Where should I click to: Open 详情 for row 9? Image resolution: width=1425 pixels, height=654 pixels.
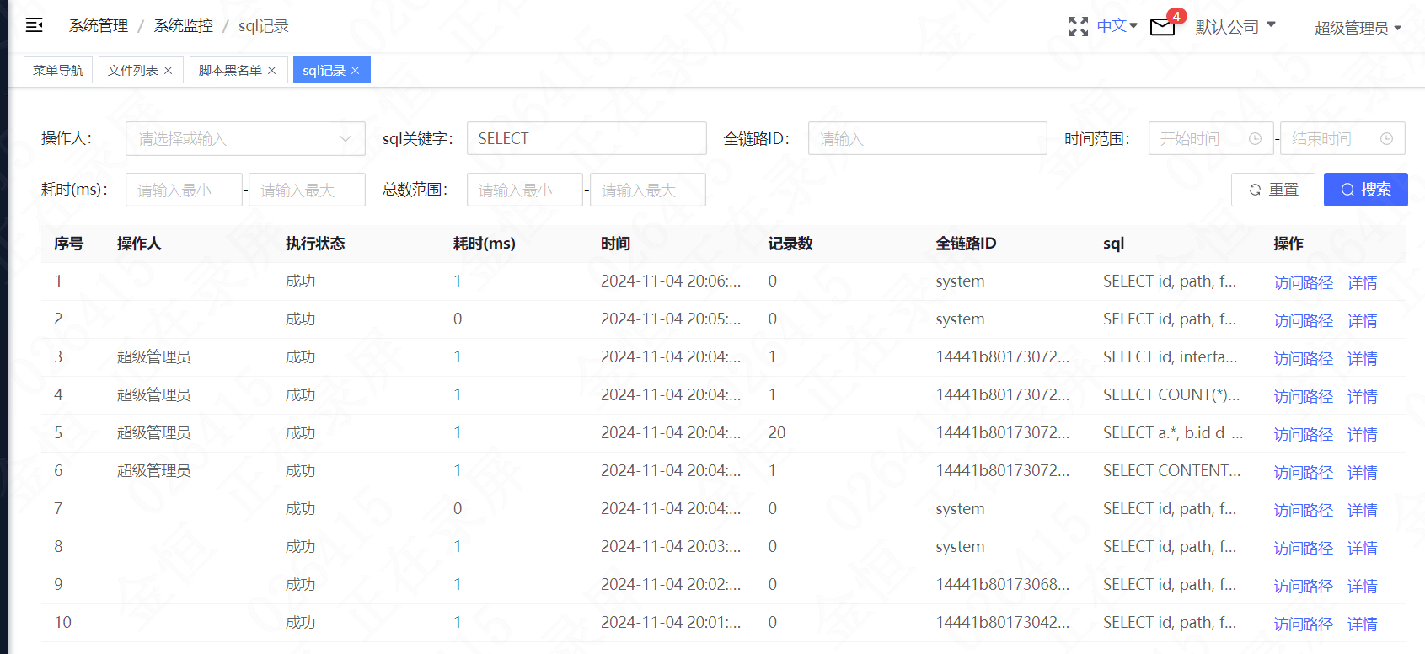click(1362, 587)
